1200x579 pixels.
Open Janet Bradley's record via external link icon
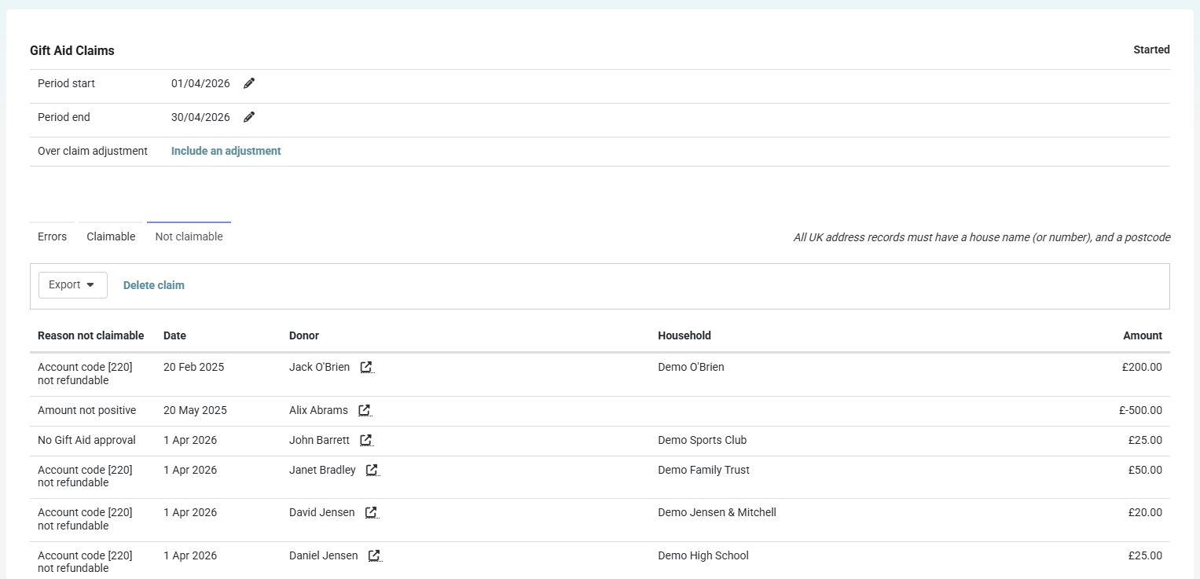pos(372,470)
